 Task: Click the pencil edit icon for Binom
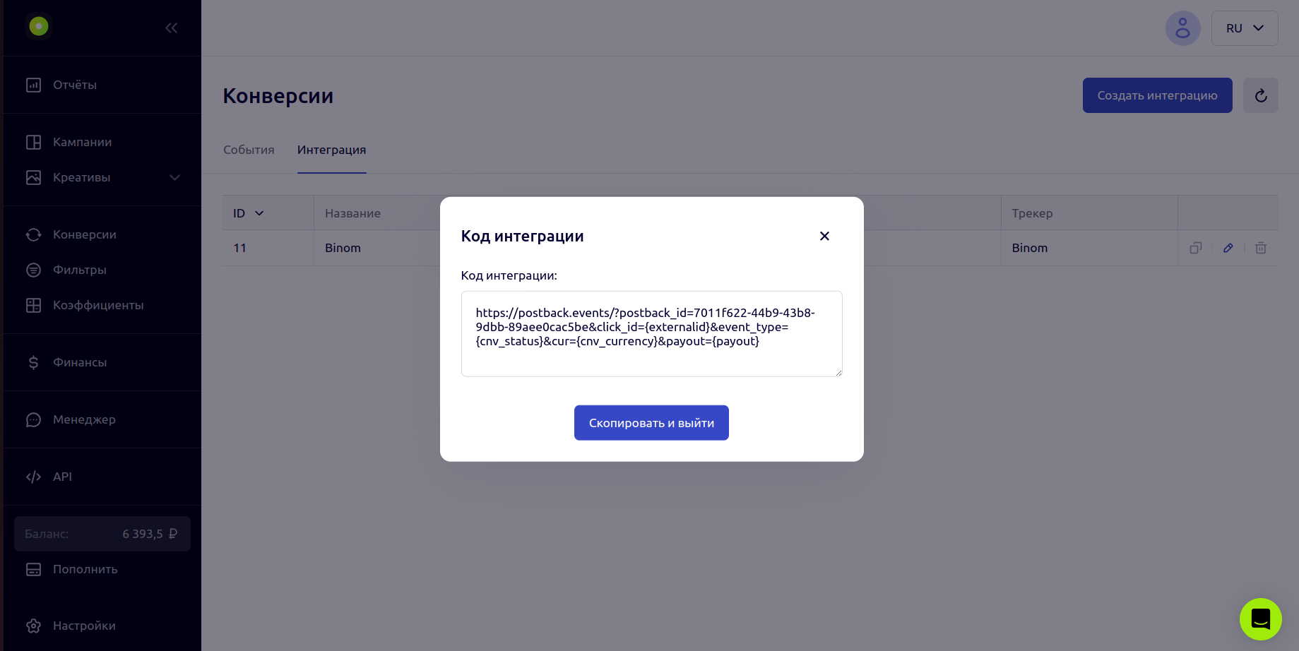(x=1228, y=248)
